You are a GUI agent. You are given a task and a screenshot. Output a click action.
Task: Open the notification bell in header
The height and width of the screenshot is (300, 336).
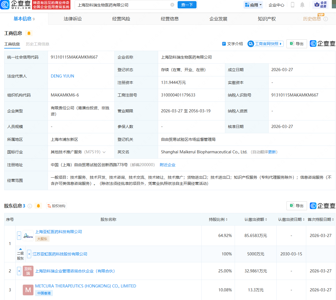(302, 5)
